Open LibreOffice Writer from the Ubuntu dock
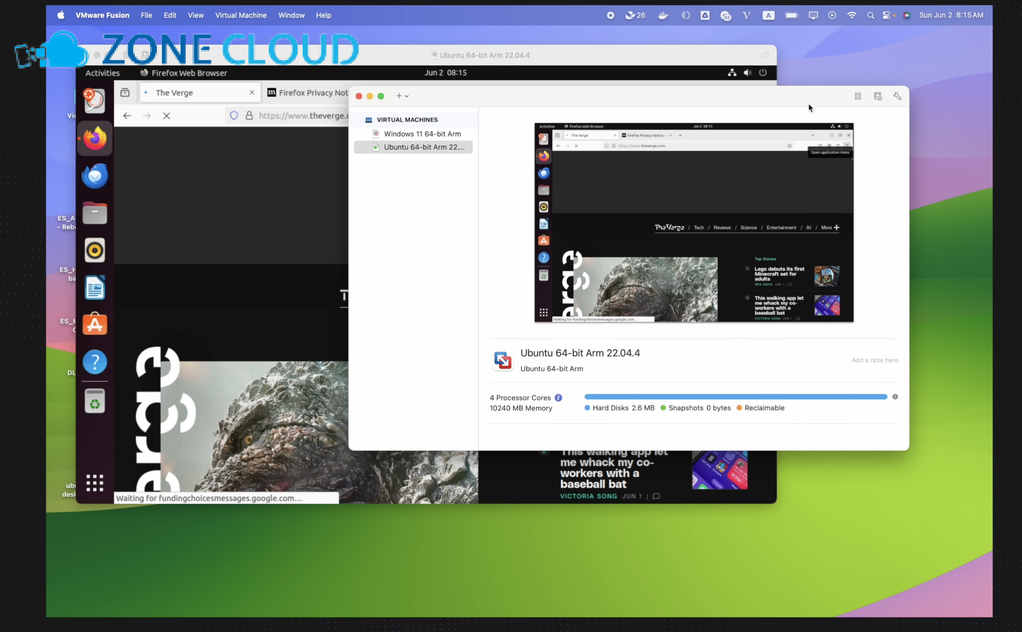The height and width of the screenshot is (632, 1022). click(x=95, y=287)
